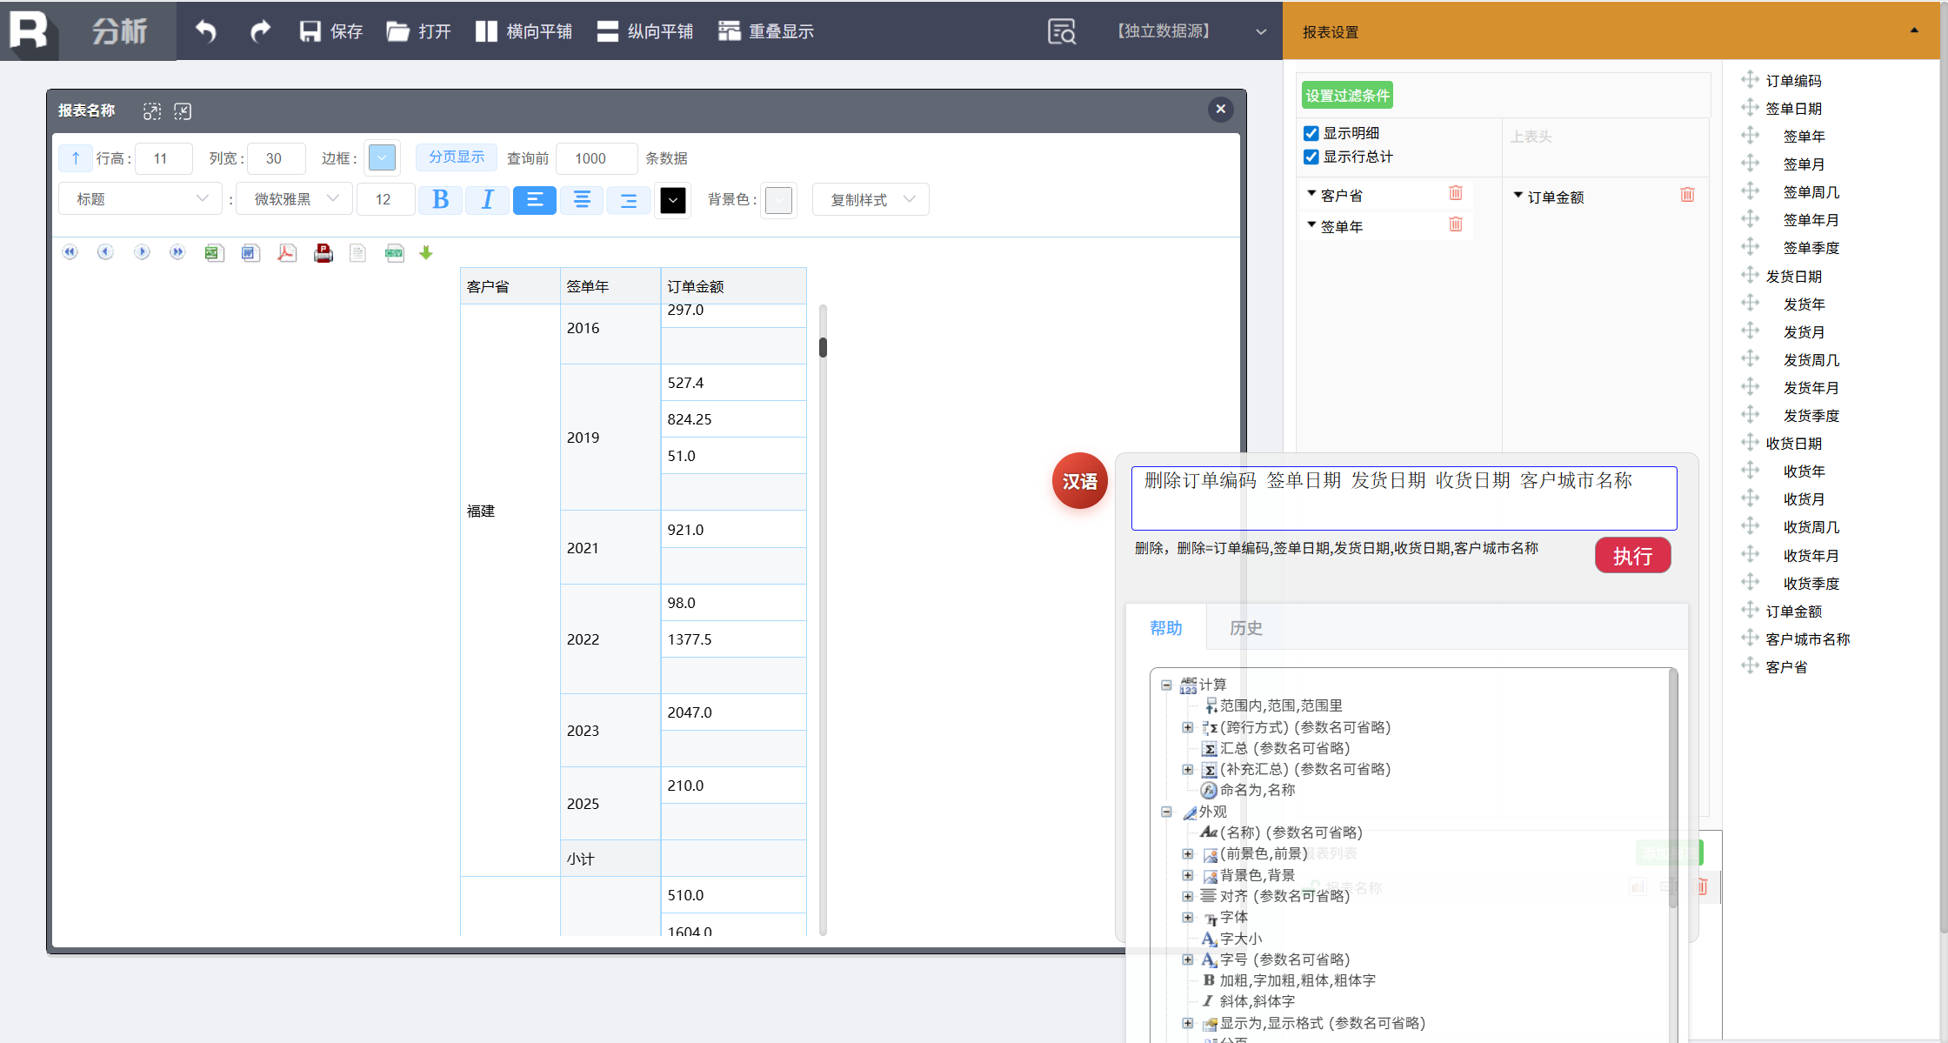The image size is (1948, 1043).
Task: Open the 复制样式 dropdown
Action: [x=871, y=199]
